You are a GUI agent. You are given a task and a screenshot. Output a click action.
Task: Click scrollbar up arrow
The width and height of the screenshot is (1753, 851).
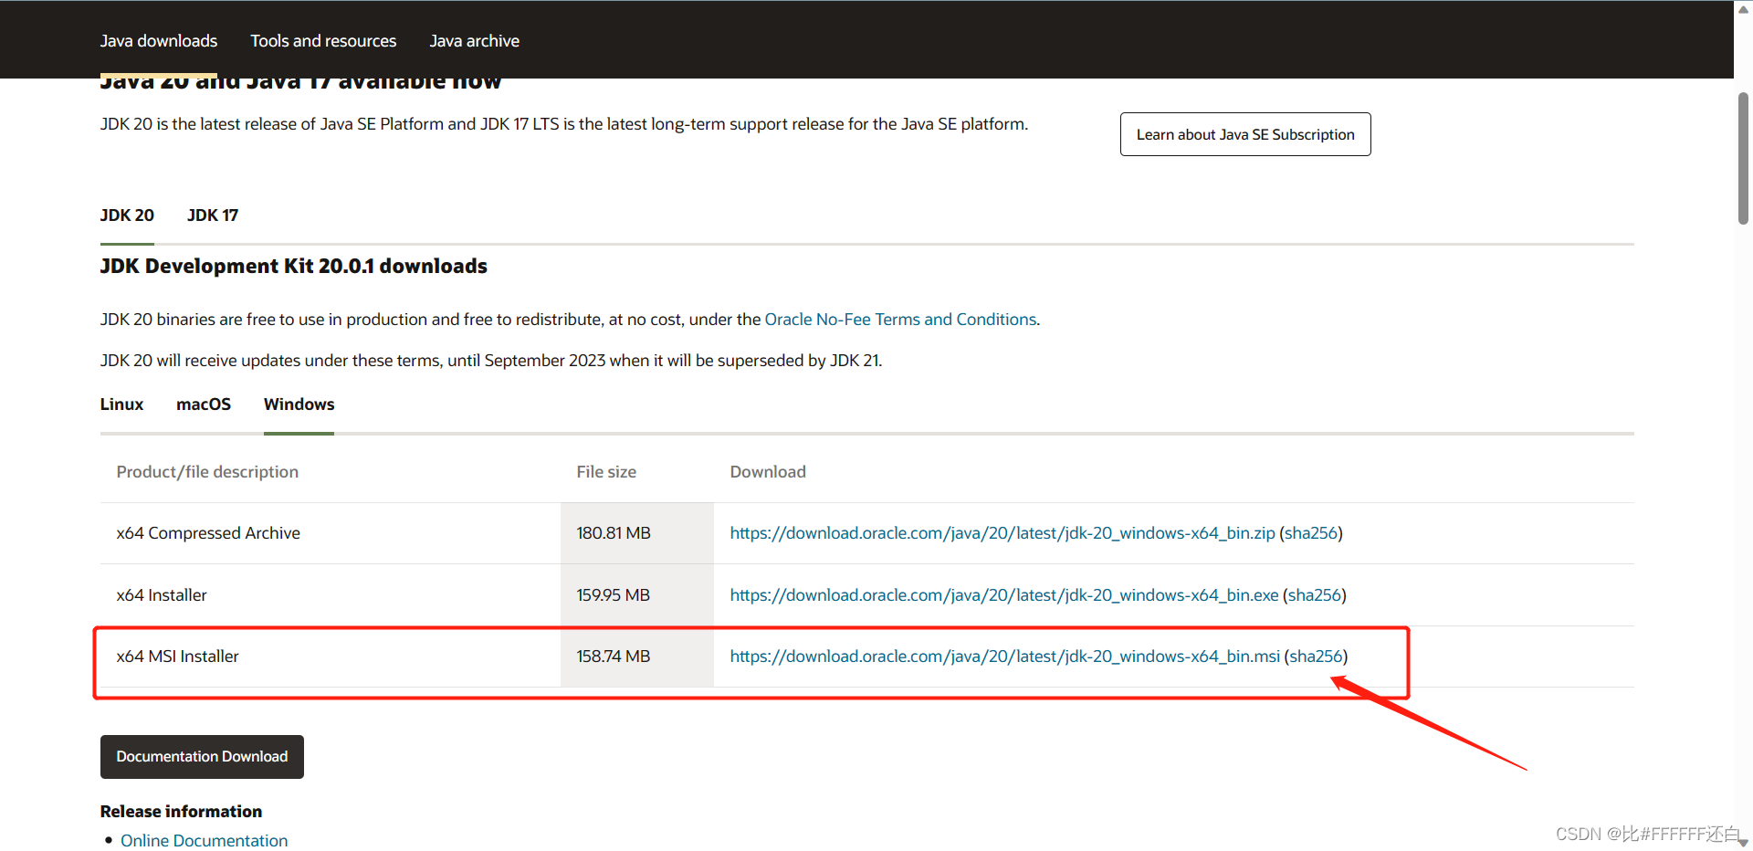(1743, 9)
